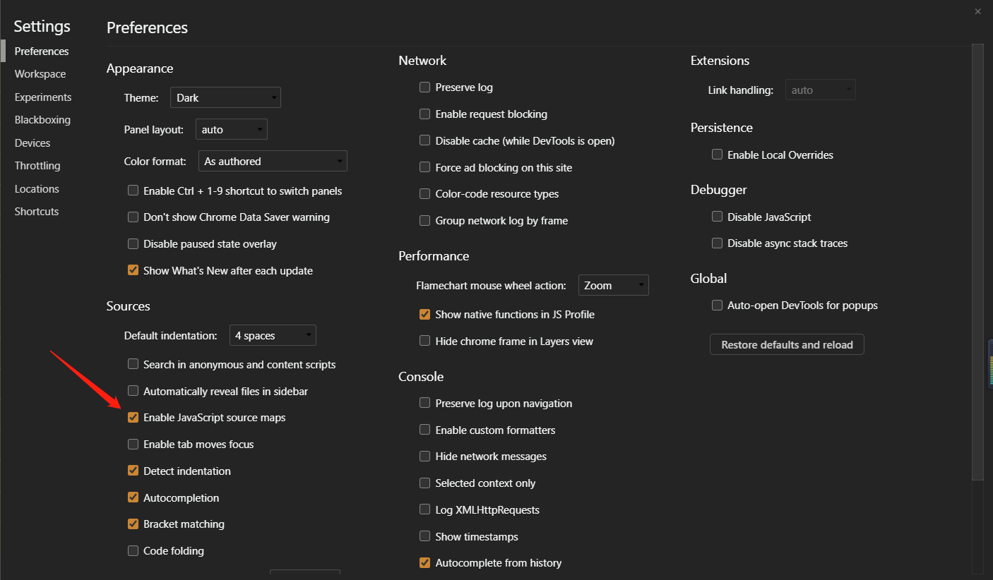
Task: Toggle Enable JavaScript source maps checkbox
Action: 133,418
